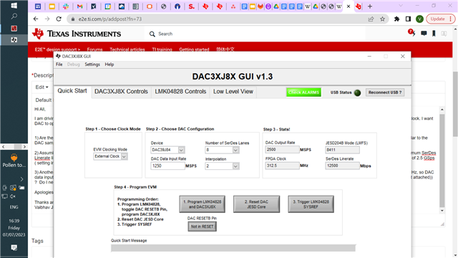Viewport: 458px width, 258px height.
Task: Open the Interpolation dropdown
Action: 222,166
